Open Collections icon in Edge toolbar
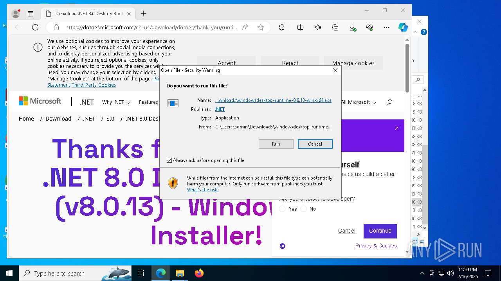The height and width of the screenshot is (281, 501). pyautogui.click(x=335, y=27)
